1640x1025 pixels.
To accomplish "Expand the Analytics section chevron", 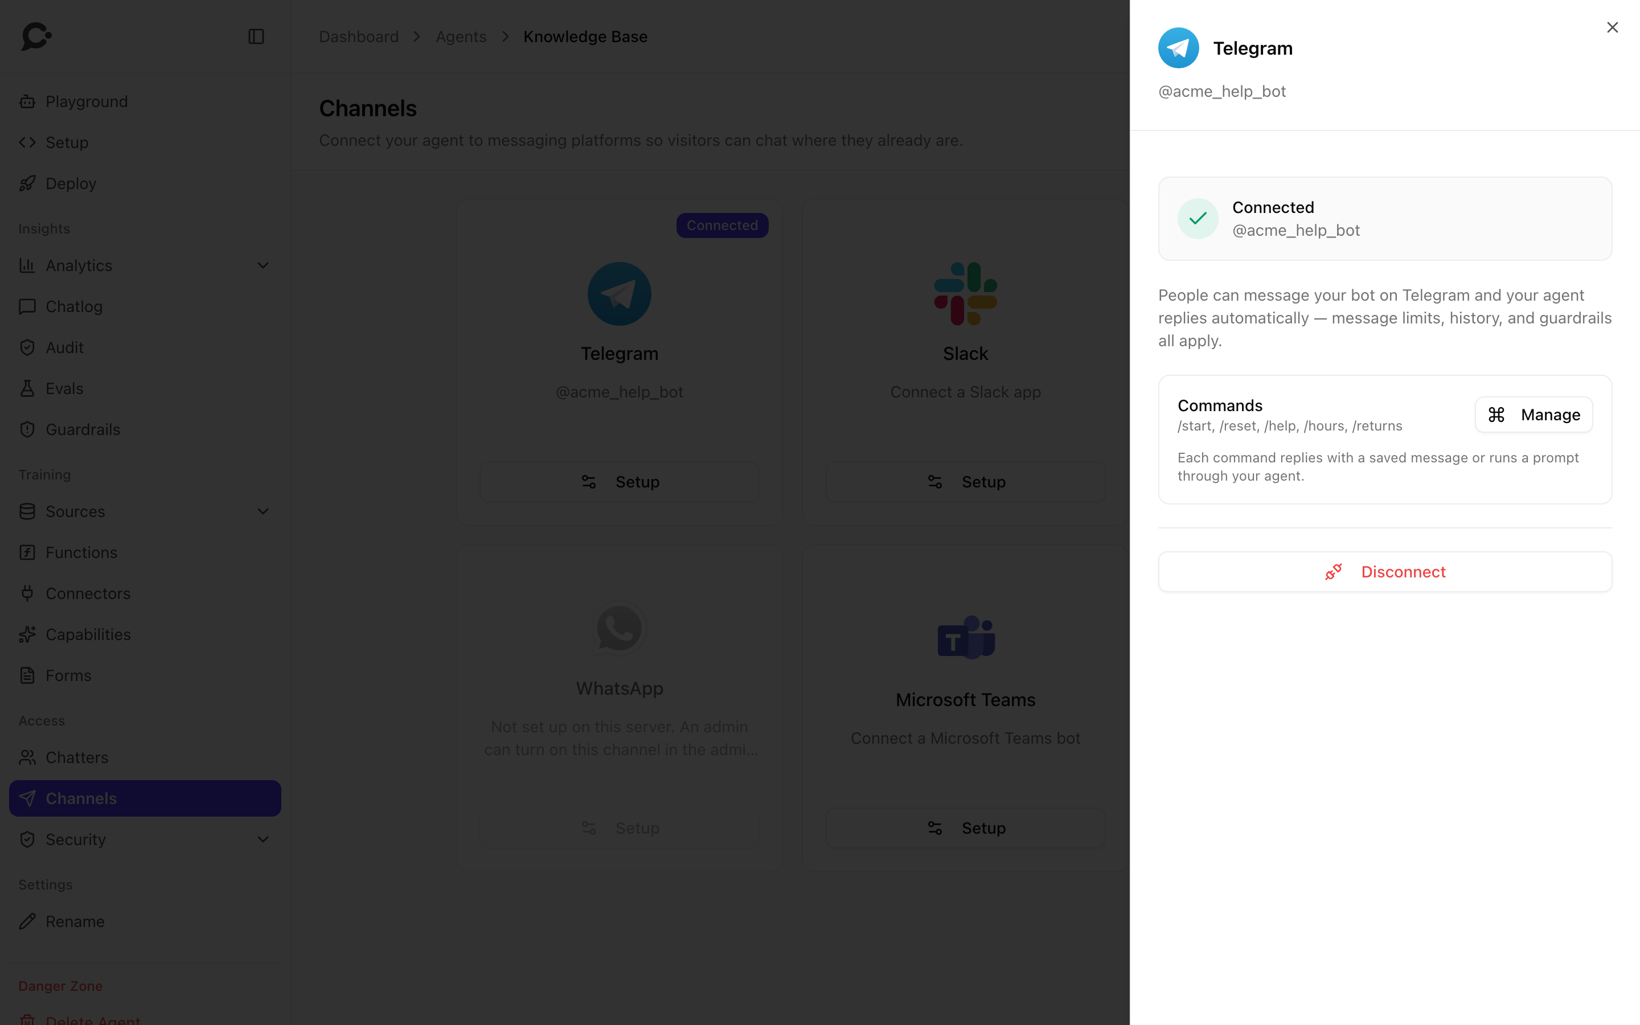I will click(x=263, y=266).
